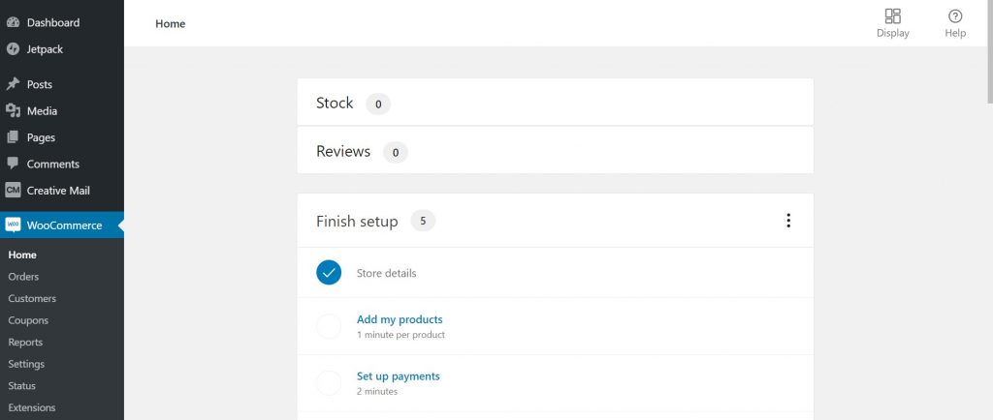The width and height of the screenshot is (993, 420).
Task: Click the Posts pushpin icon
Action: 14,84
